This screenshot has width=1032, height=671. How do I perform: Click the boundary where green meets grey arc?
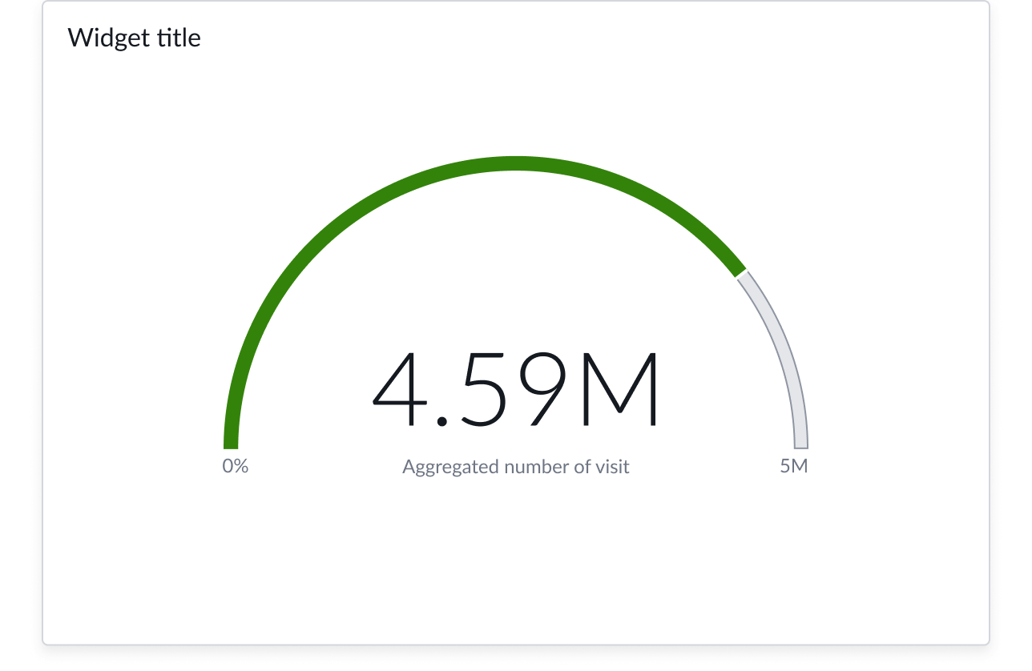(741, 271)
